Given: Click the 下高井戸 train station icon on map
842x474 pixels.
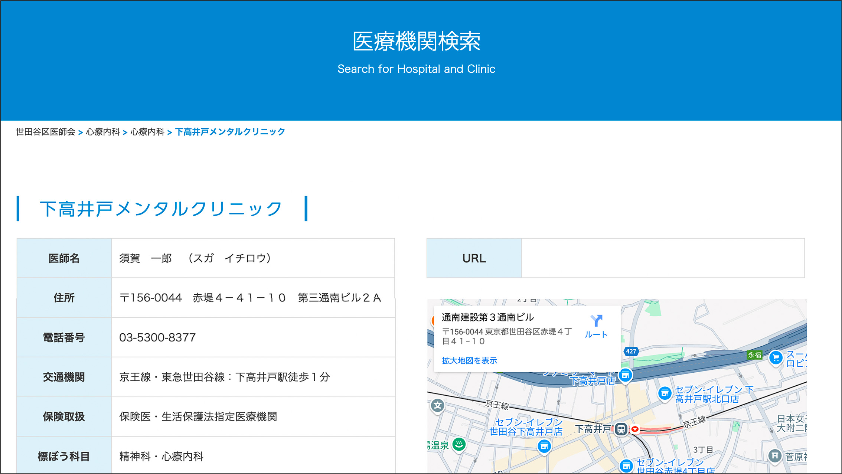Looking at the screenshot, I should click(x=621, y=429).
